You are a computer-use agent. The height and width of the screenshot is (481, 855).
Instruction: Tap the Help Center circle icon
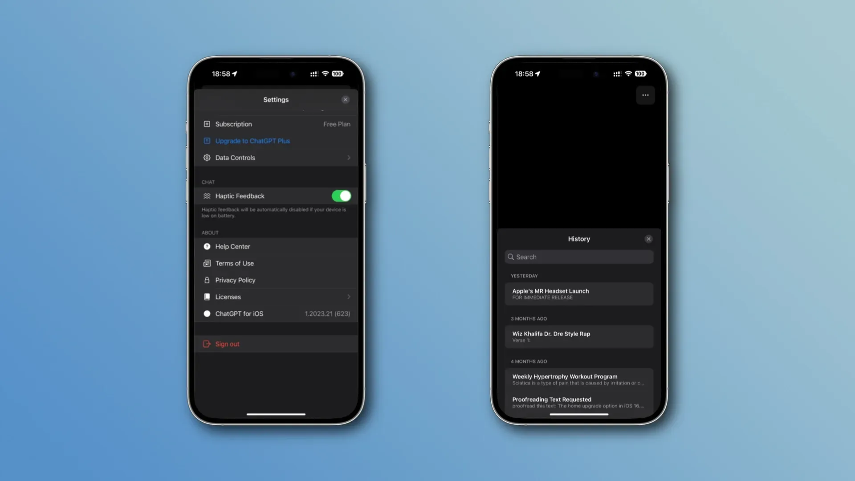[207, 246]
